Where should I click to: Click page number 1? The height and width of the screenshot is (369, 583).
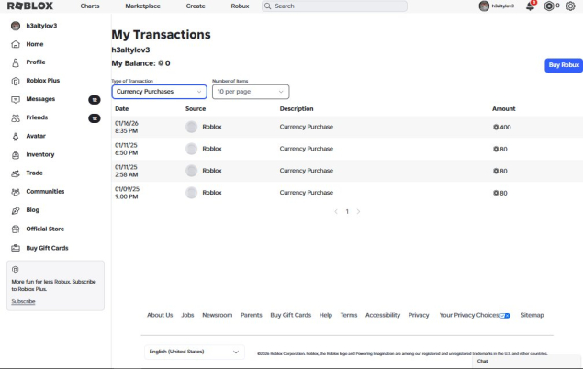(x=347, y=211)
